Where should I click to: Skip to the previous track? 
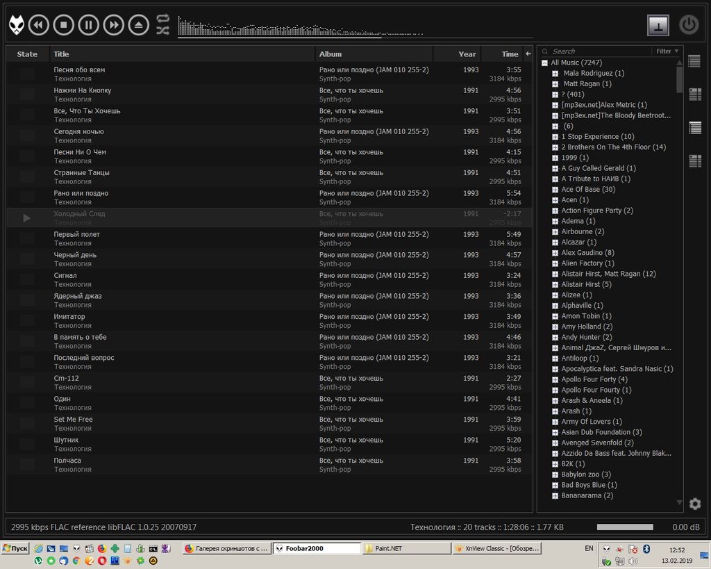(39, 26)
